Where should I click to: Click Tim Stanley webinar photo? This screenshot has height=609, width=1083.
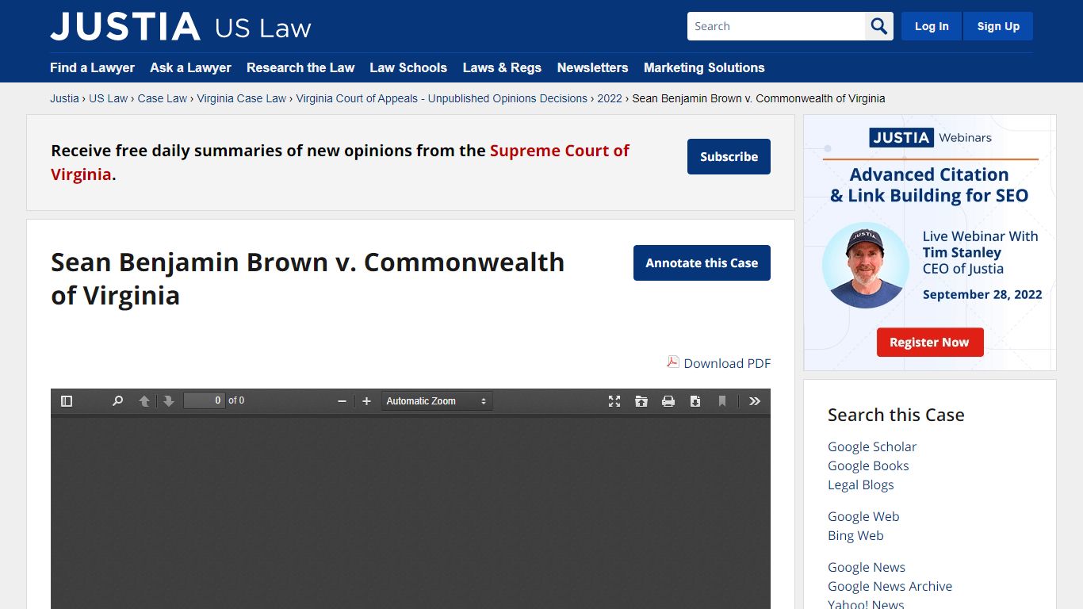click(866, 265)
